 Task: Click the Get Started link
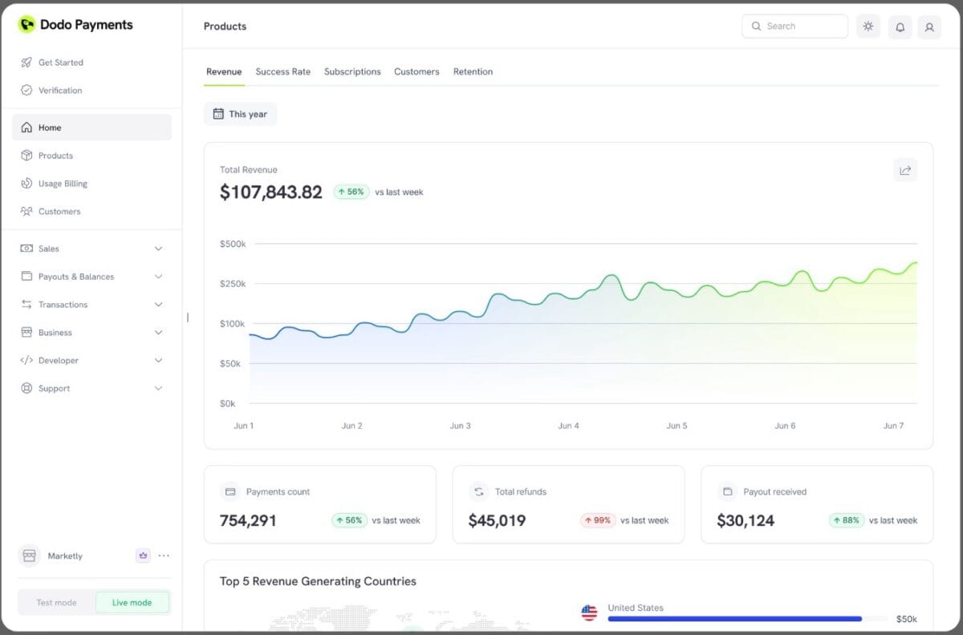[61, 63]
